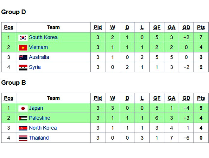Click the Pos header in Group D table
Image resolution: width=209 pixels, height=158 pixels.
[9, 27]
